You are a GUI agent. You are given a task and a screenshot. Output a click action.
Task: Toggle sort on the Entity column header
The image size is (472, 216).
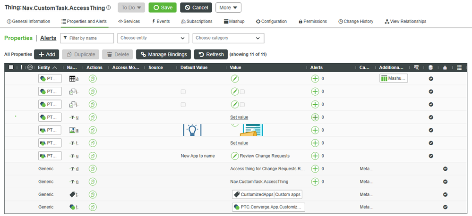point(47,67)
